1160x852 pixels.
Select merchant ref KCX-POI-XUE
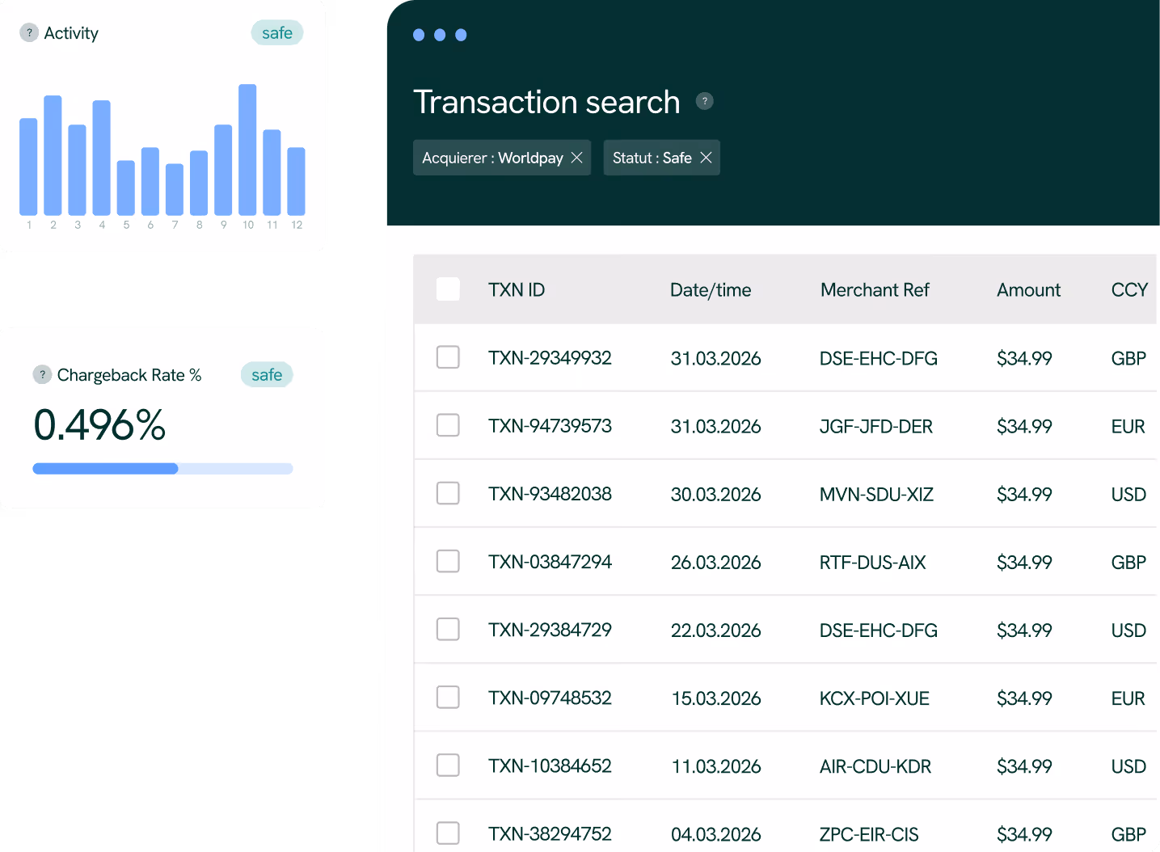tap(875, 698)
